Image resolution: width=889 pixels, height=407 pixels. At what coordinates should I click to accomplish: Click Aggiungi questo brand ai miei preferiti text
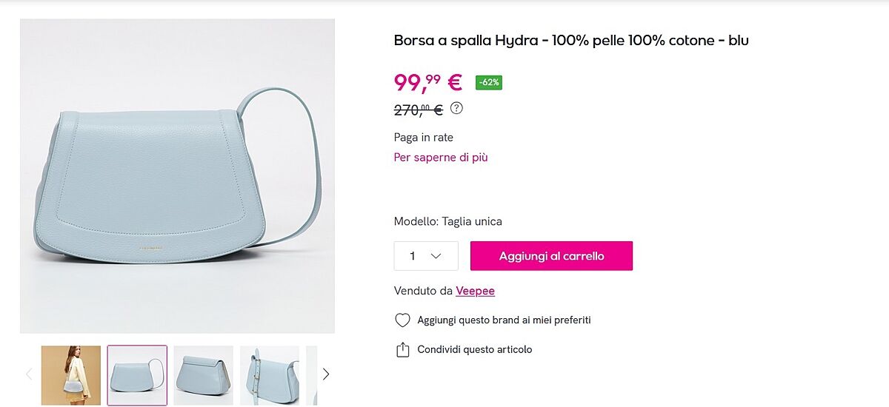(504, 320)
